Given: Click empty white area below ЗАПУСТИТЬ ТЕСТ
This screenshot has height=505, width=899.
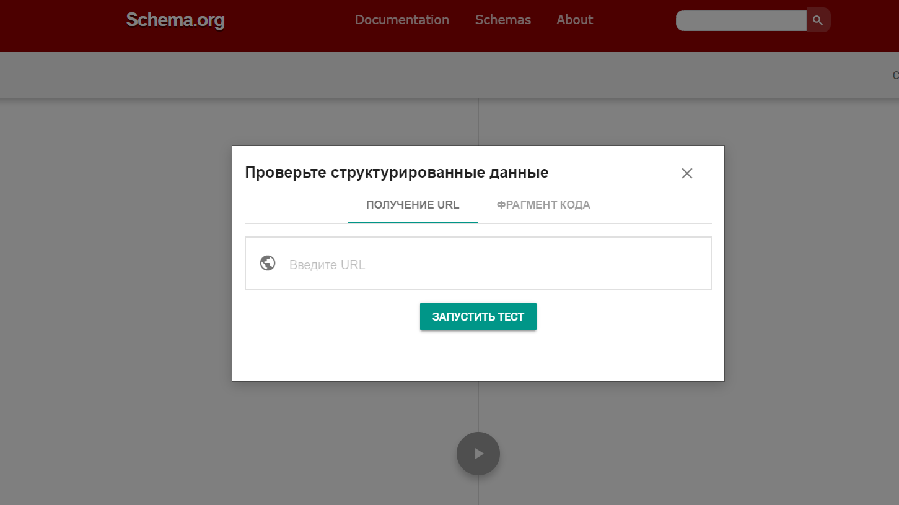Looking at the screenshot, I should [x=478, y=359].
